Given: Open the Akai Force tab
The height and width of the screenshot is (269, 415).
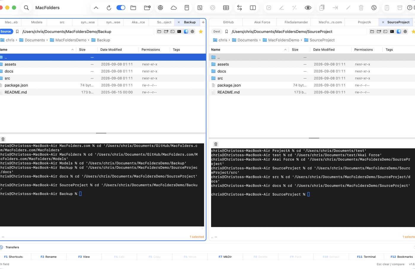Looking at the screenshot, I should pyautogui.click(x=262, y=22).
